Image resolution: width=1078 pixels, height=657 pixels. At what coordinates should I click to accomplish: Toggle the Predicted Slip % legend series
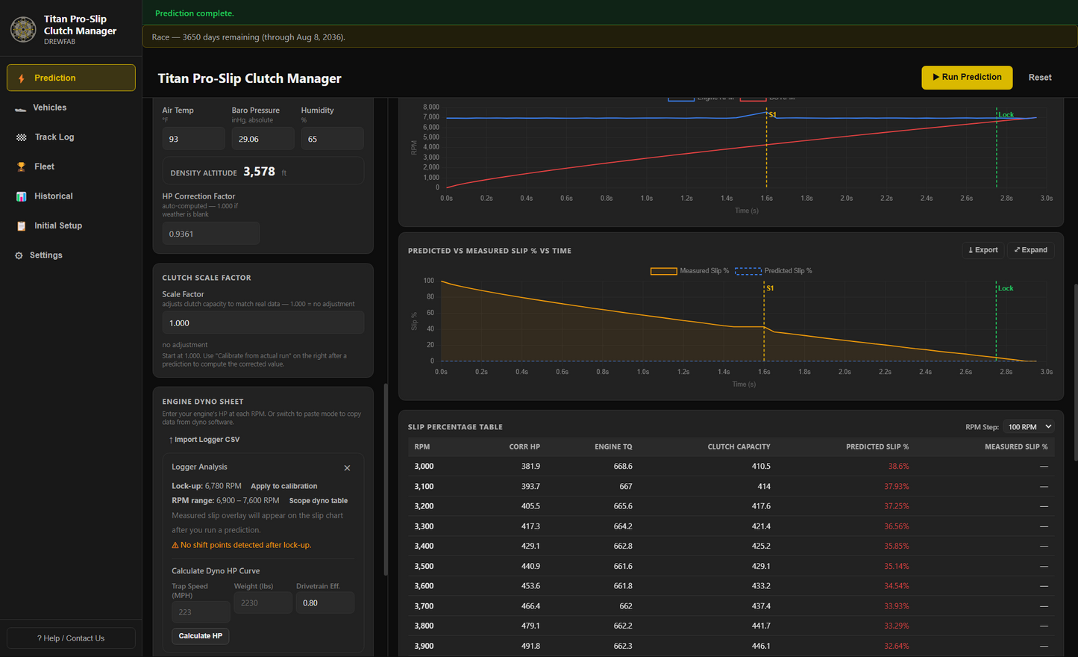pyautogui.click(x=774, y=271)
